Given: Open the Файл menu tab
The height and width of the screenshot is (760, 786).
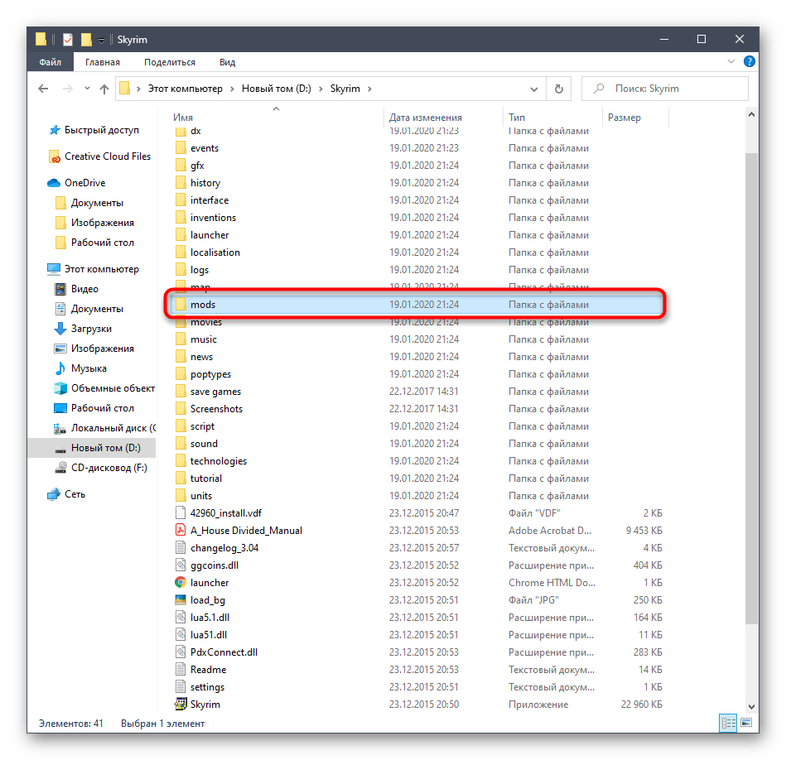Looking at the screenshot, I should 50,62.
